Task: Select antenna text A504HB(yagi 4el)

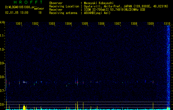Action: pos(97,13)
